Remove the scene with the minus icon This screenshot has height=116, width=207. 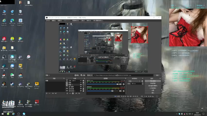(x=49, y=93)
